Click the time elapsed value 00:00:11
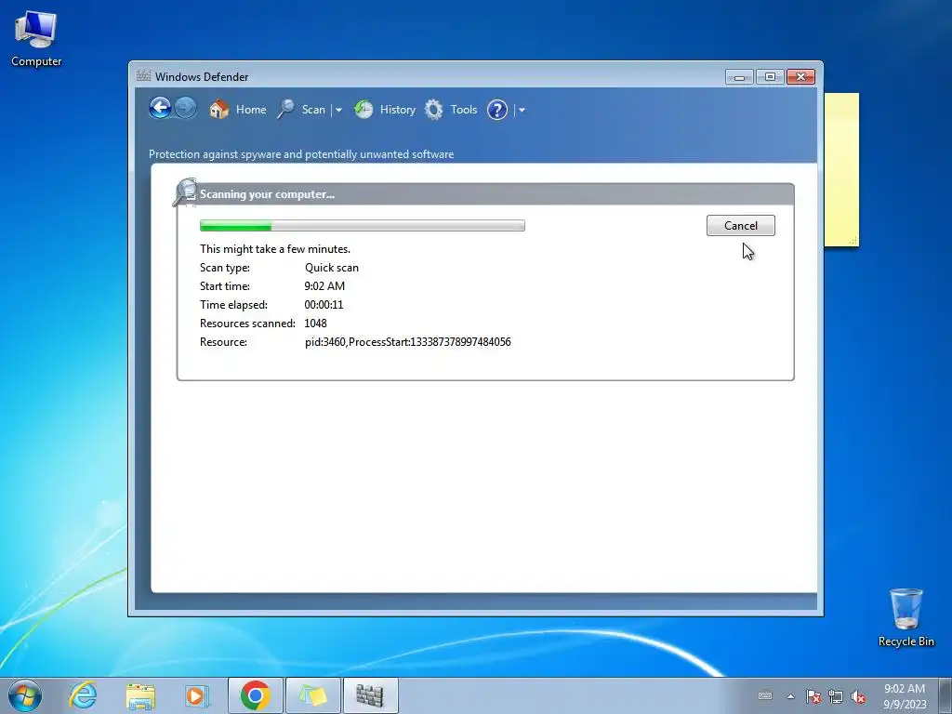Viewport: 952px width, 714px height. click(324, 304)
